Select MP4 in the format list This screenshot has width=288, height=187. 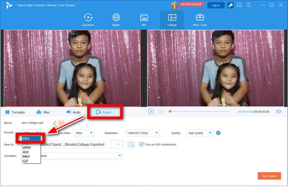(x=31, y=139)
